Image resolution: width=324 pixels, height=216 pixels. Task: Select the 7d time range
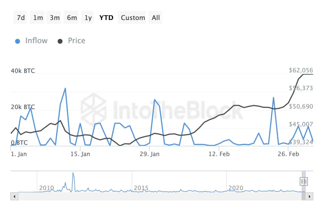(x=21, y=18)
